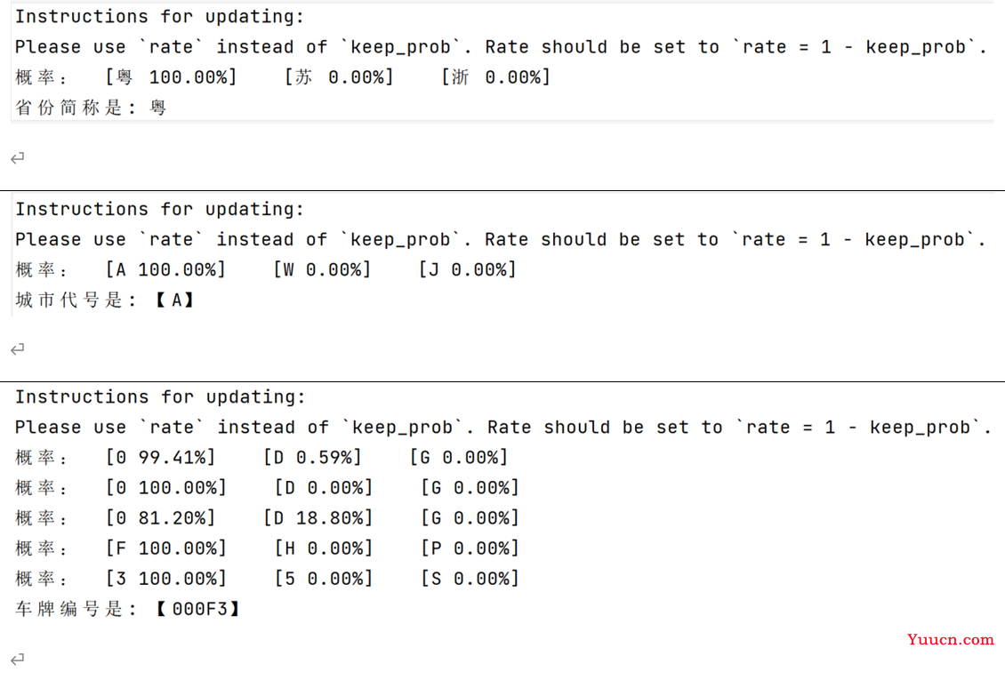This screenshot has width=1005, height=688.
Task: Click the [粤 100.00%] probability entry
Action: tap(172, 77)
